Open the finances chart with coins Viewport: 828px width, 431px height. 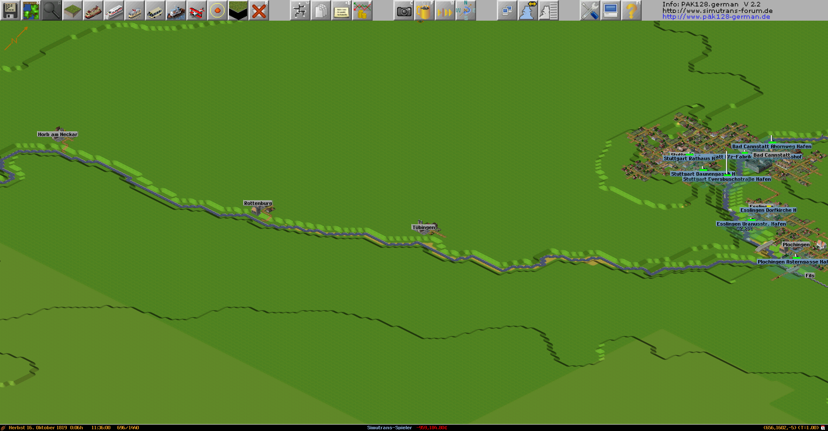coord(362,10)
